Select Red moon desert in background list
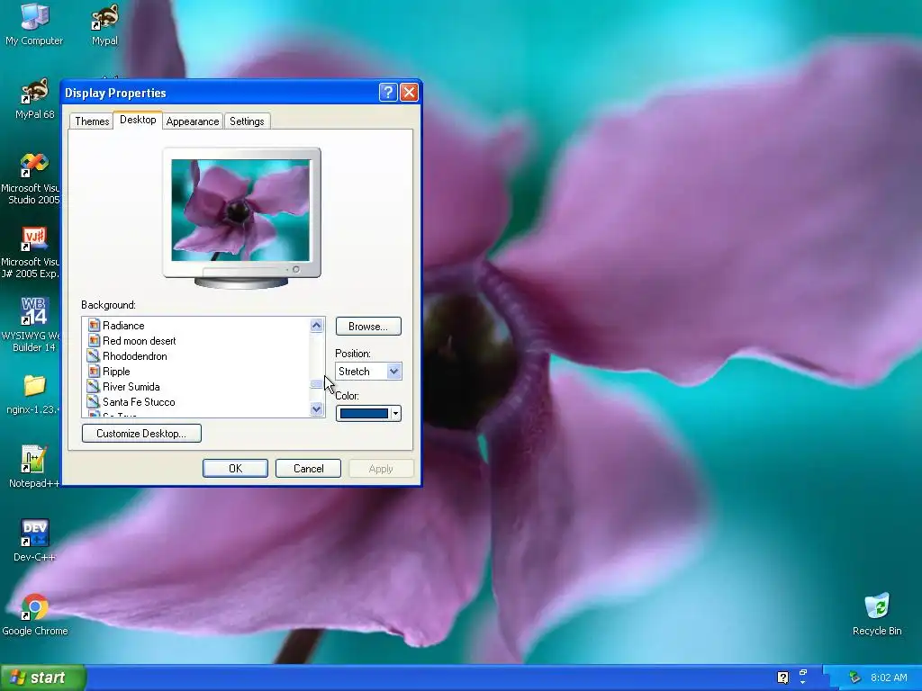 [140, 340]
